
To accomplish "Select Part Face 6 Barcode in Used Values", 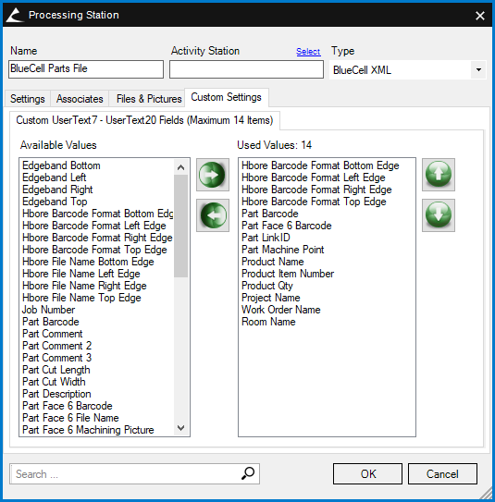I will 287,226.
